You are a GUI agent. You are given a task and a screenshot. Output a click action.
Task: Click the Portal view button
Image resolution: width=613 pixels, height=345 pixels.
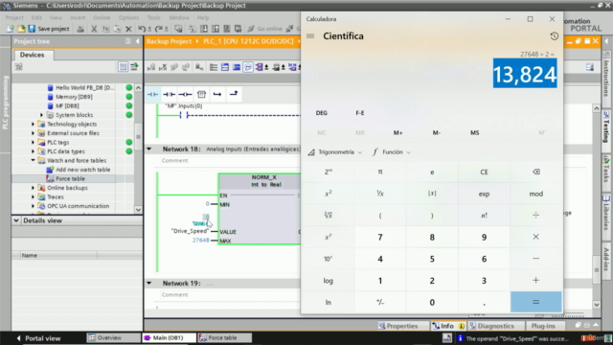[x=38, y=338]
